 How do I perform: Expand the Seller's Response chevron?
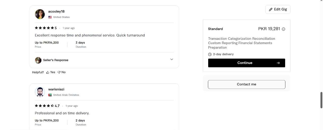(x=172, y=59)
